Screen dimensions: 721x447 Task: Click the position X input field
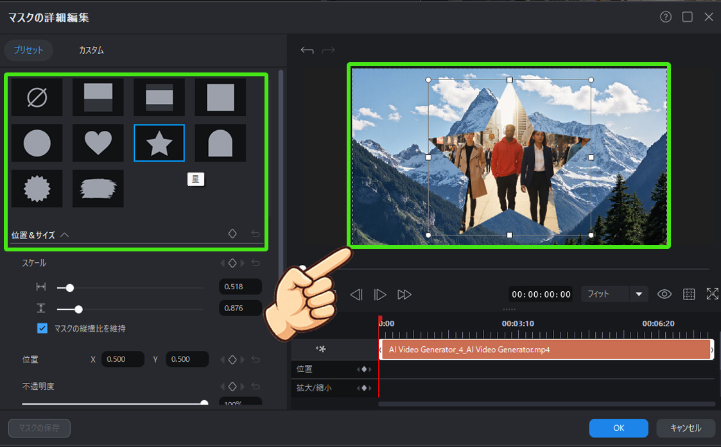[122, 359]
